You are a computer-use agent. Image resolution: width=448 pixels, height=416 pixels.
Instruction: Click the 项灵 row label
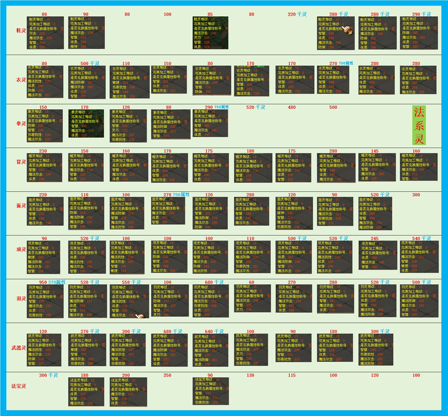pos(21,249)
